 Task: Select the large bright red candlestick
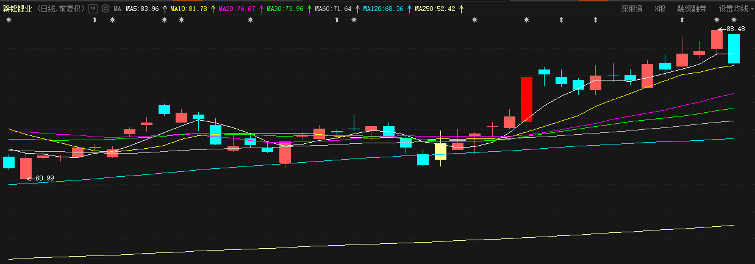click(x=527, y=99)
